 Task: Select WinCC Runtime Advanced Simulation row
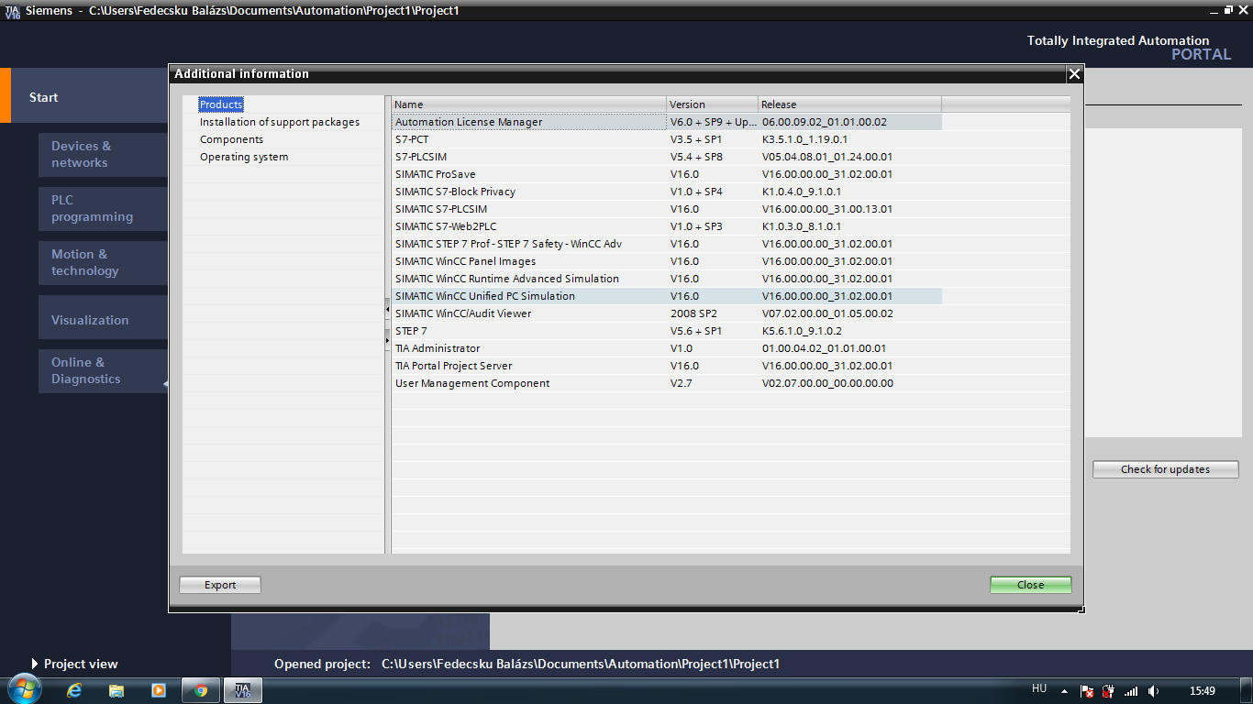click(667, 279)
